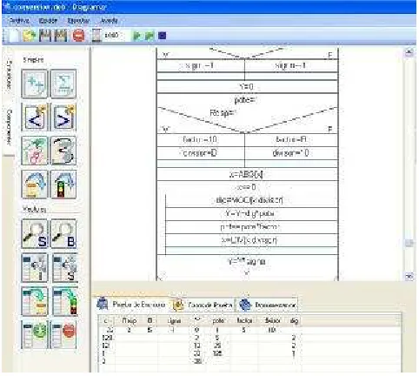
Task: Select the pote=1 block in diagram
Action: coord(248,100)
